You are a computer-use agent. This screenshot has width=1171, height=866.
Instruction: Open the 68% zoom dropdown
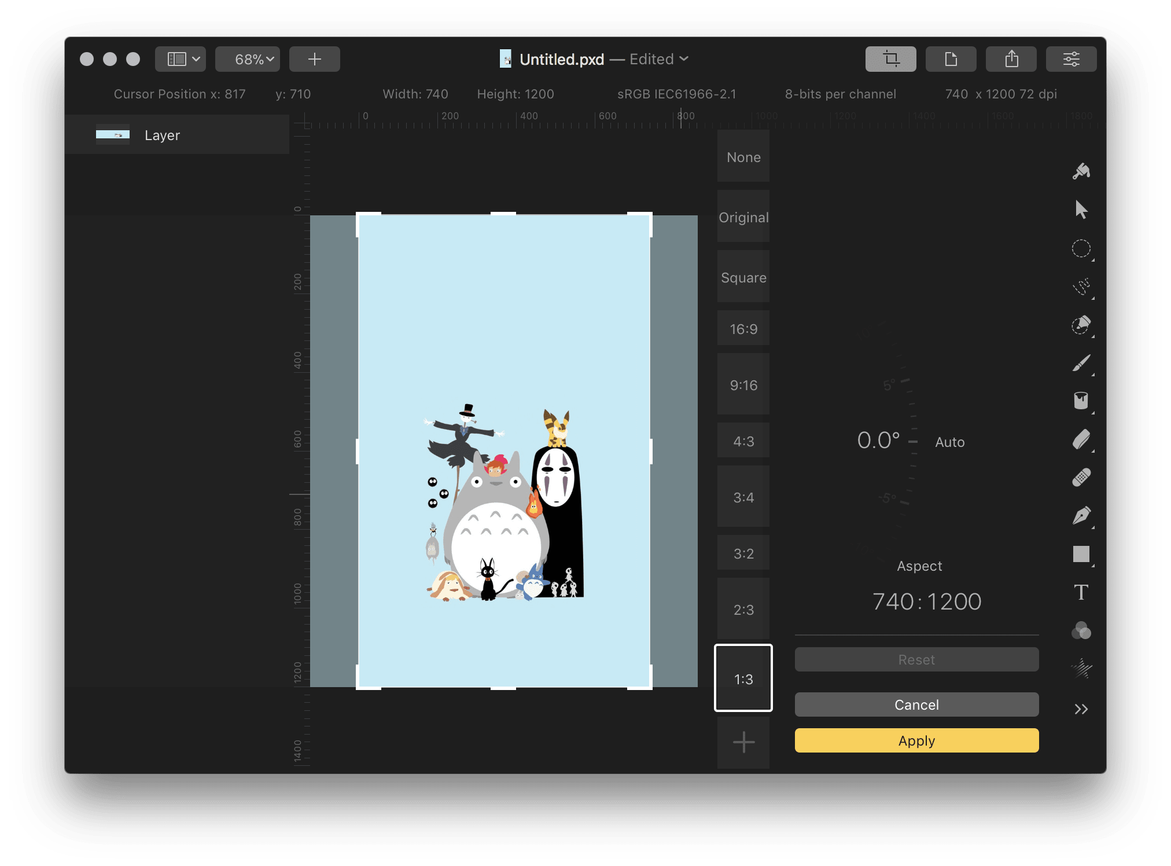point(248,59)
